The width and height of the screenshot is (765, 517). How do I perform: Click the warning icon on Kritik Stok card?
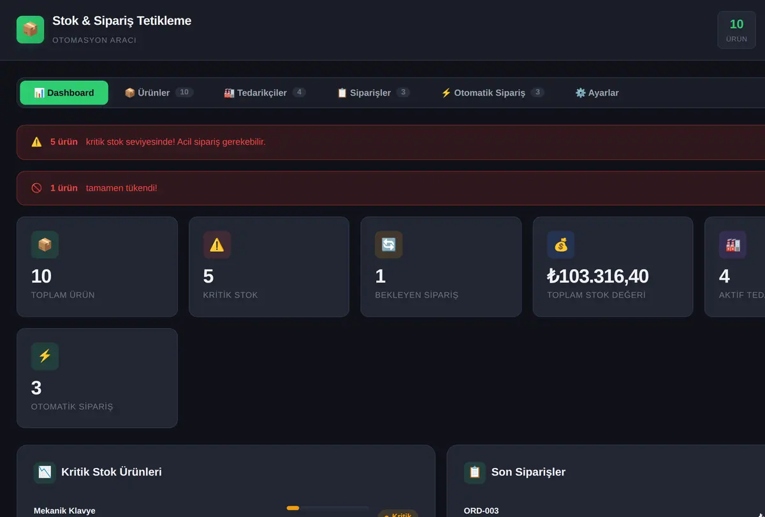217,245
